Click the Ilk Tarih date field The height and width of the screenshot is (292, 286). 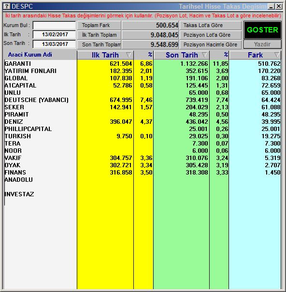[x=54, y=35]
